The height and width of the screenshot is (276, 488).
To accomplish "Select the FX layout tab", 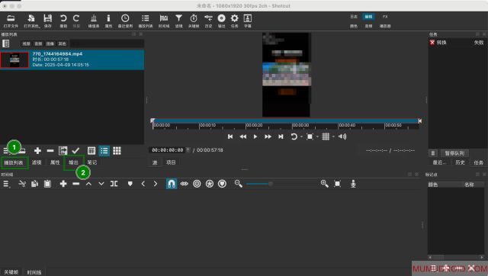I will (385, 17).
